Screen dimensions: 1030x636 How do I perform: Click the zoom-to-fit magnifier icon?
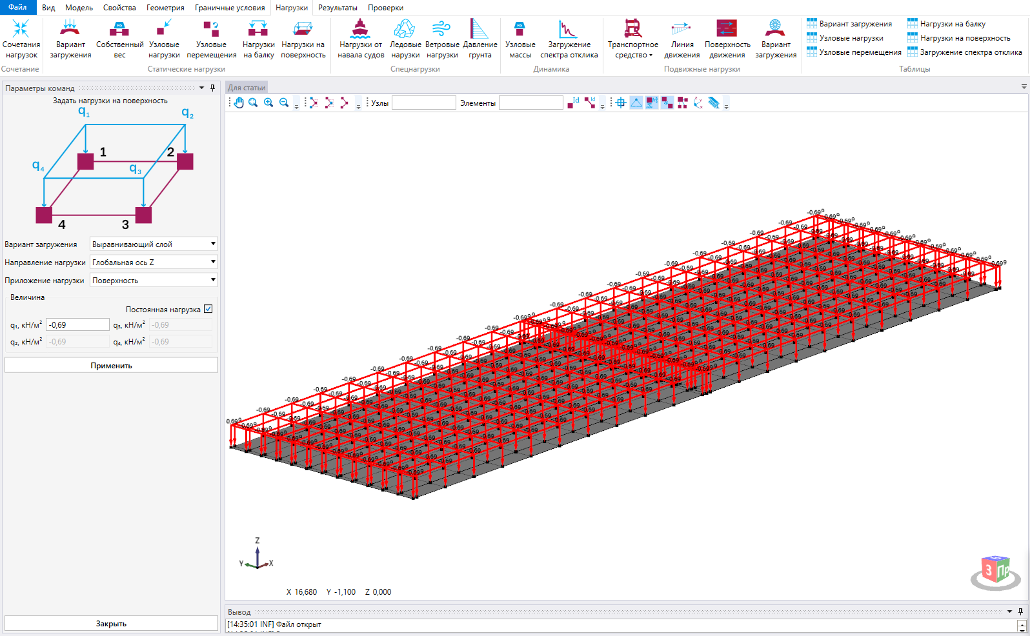pos(253,103)
